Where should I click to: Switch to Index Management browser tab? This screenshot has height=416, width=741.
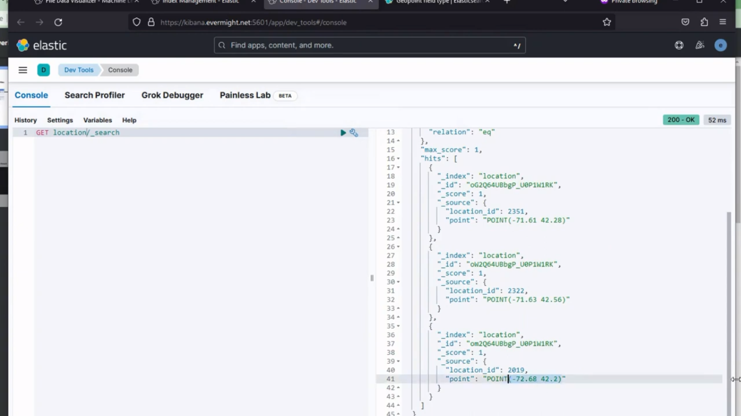(x=202, y=2)
